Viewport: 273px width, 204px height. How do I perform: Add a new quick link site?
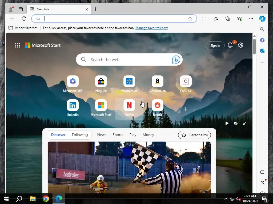[186, 109]
